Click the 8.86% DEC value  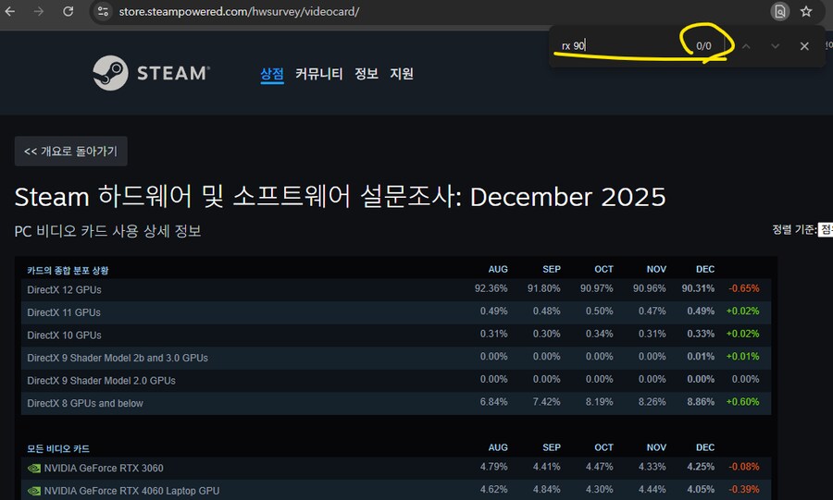701,402
